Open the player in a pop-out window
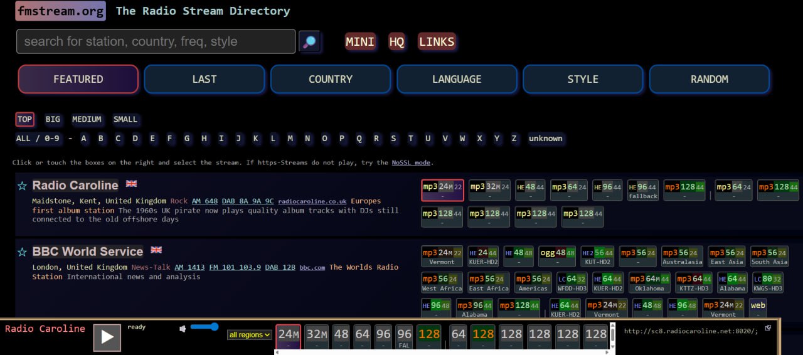 768,327
